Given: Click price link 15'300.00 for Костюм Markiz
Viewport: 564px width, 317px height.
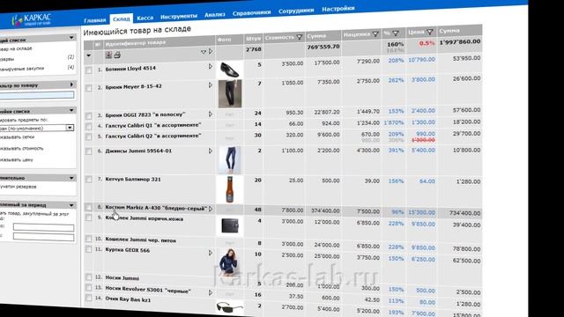Looking at the screenshot, I should 421,212.
